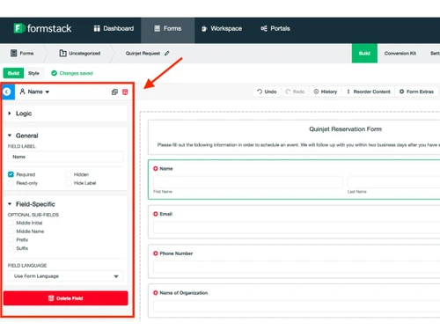The width and height of the screenshot is (440, 330).
Task: Select the Name of Organization label
Action: (184, 293)
